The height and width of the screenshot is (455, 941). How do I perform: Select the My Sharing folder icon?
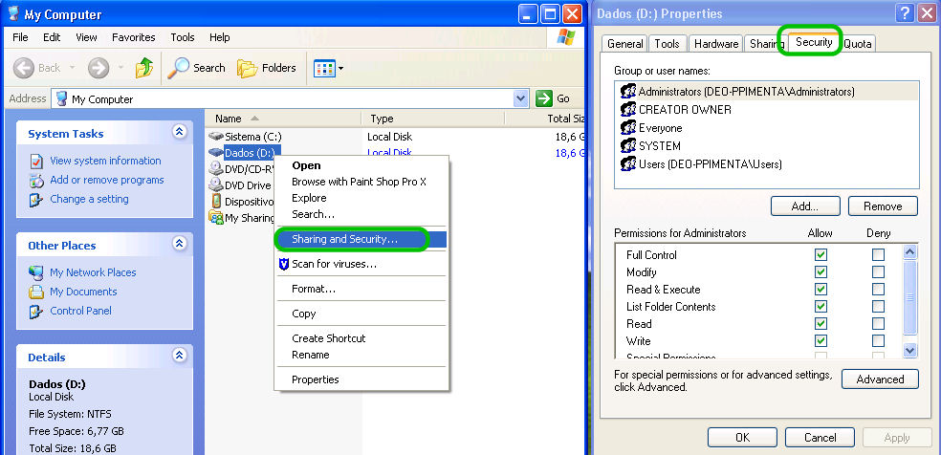(x=215, y=217)
